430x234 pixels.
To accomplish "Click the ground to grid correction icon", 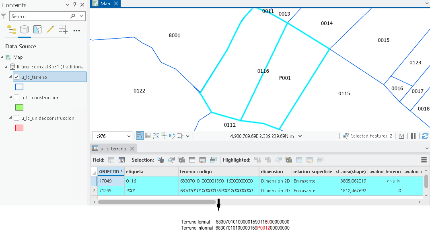I will click(x=172, y=135).
